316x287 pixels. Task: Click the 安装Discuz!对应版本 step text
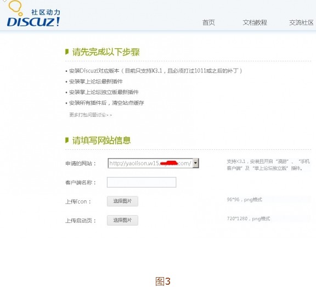[x=155, y=71]
